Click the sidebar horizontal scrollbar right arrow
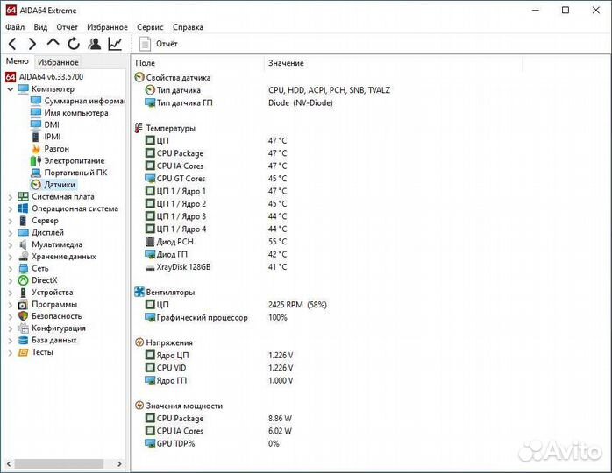The image size is (612, 473). 119,464
